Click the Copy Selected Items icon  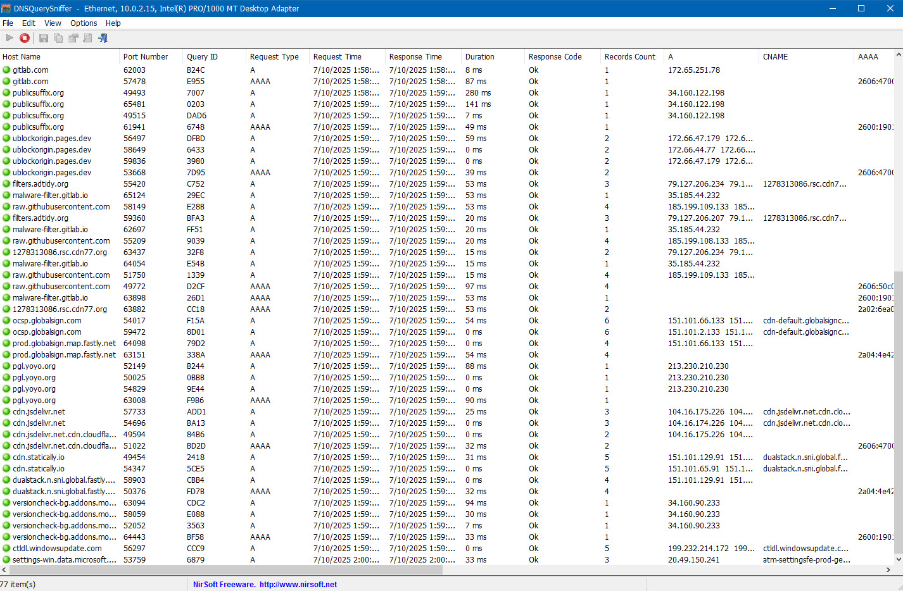(58, 38)
